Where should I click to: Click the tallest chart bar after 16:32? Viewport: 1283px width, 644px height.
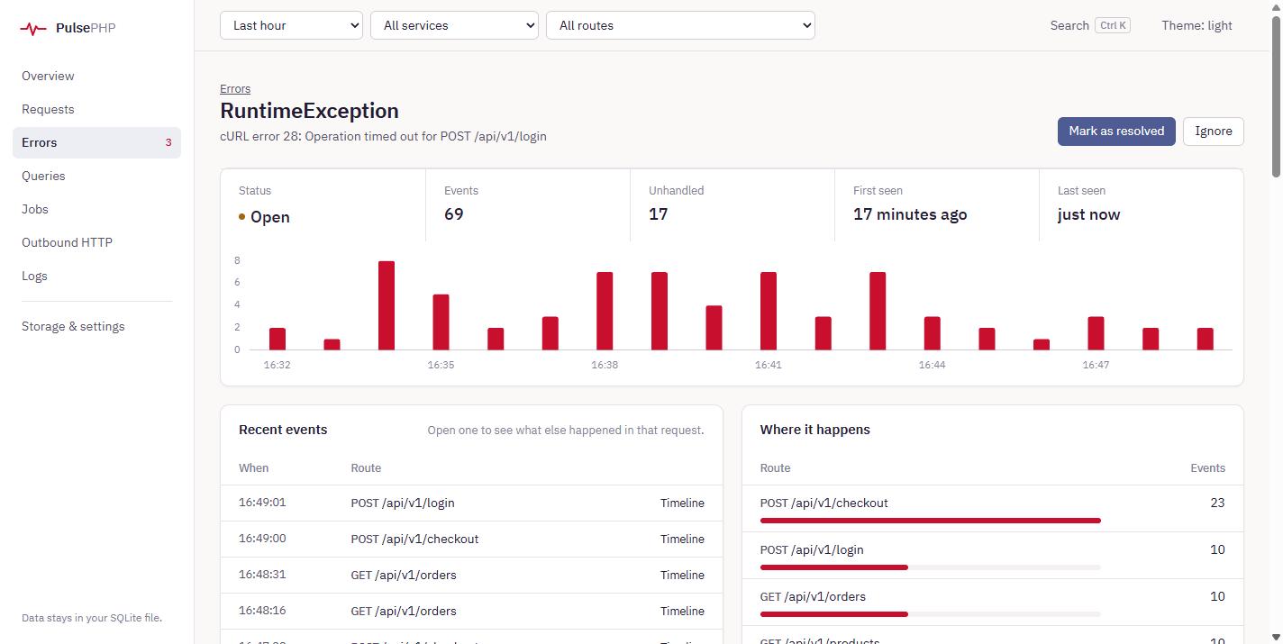pyautogui.click(x=387, y=305)
